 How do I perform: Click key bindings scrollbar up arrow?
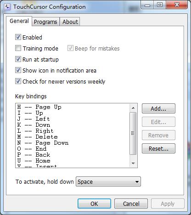[x=133, y=108]
